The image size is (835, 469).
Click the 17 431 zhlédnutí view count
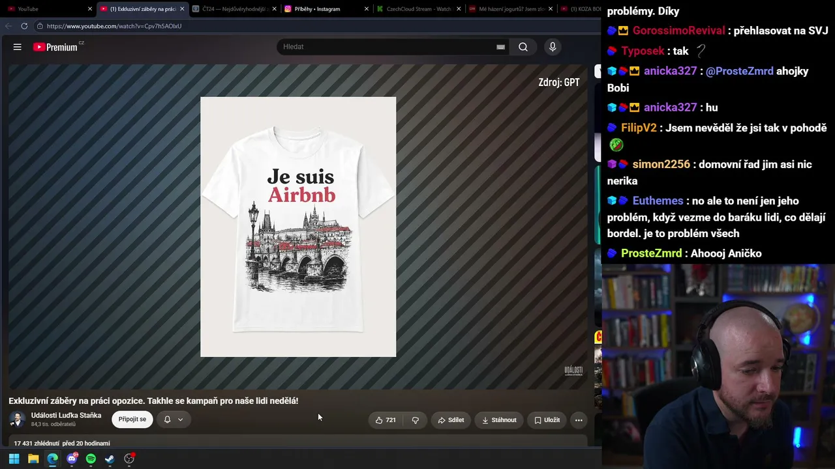coord(37,444)
